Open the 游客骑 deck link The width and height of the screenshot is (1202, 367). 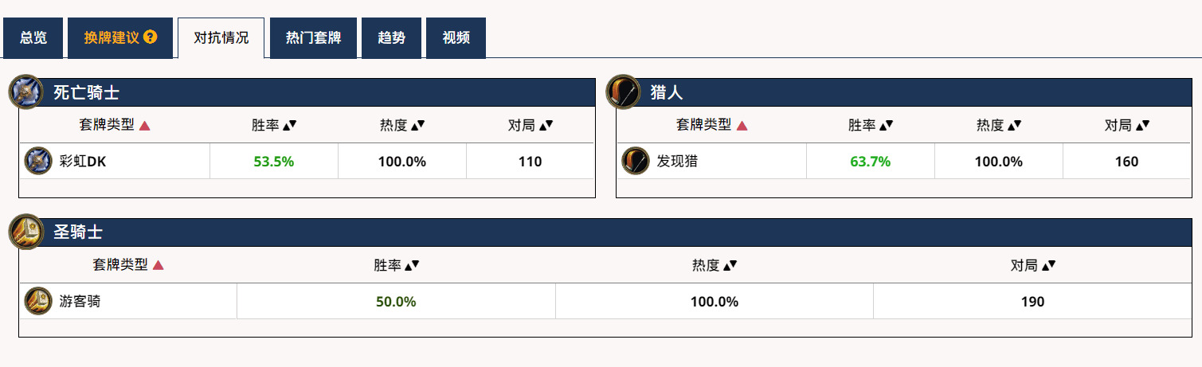80,302
